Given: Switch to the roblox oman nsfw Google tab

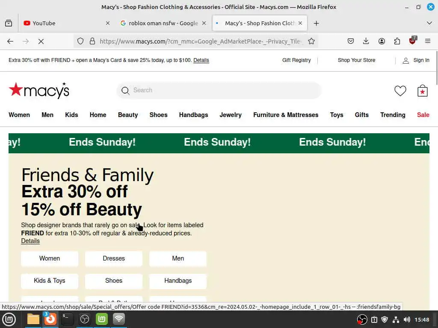Looking at the screenshot, I should coord(163,23).
